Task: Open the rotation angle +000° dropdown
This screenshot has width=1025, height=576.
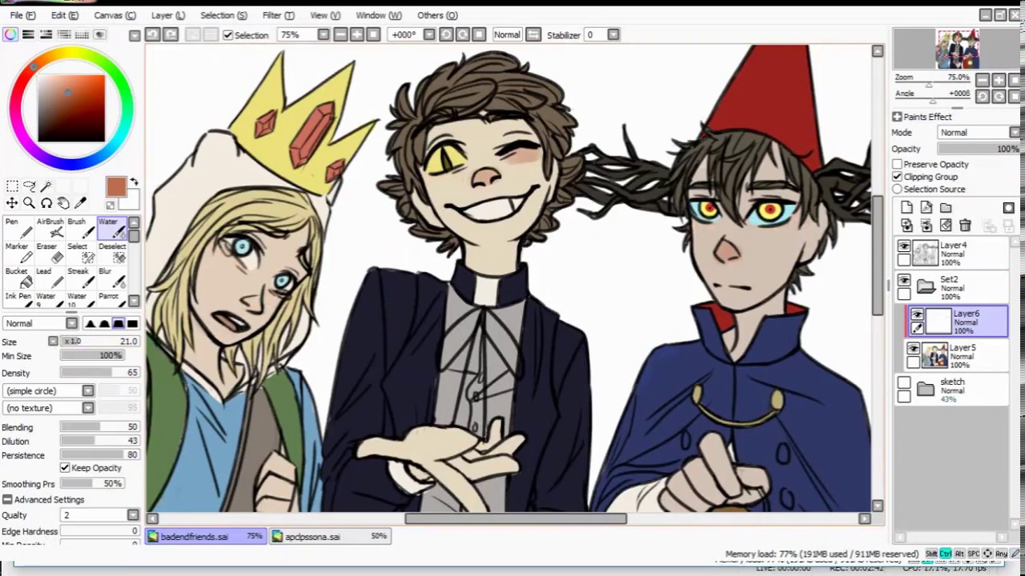Action: 428,34
